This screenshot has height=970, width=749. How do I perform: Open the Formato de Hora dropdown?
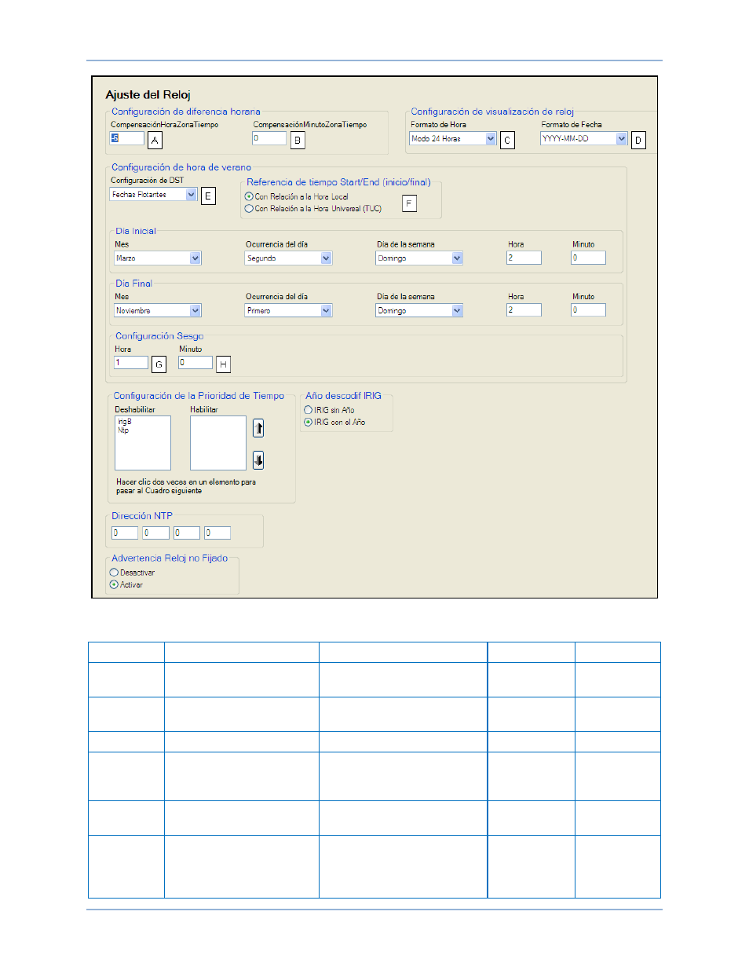(x=453, y=138)
